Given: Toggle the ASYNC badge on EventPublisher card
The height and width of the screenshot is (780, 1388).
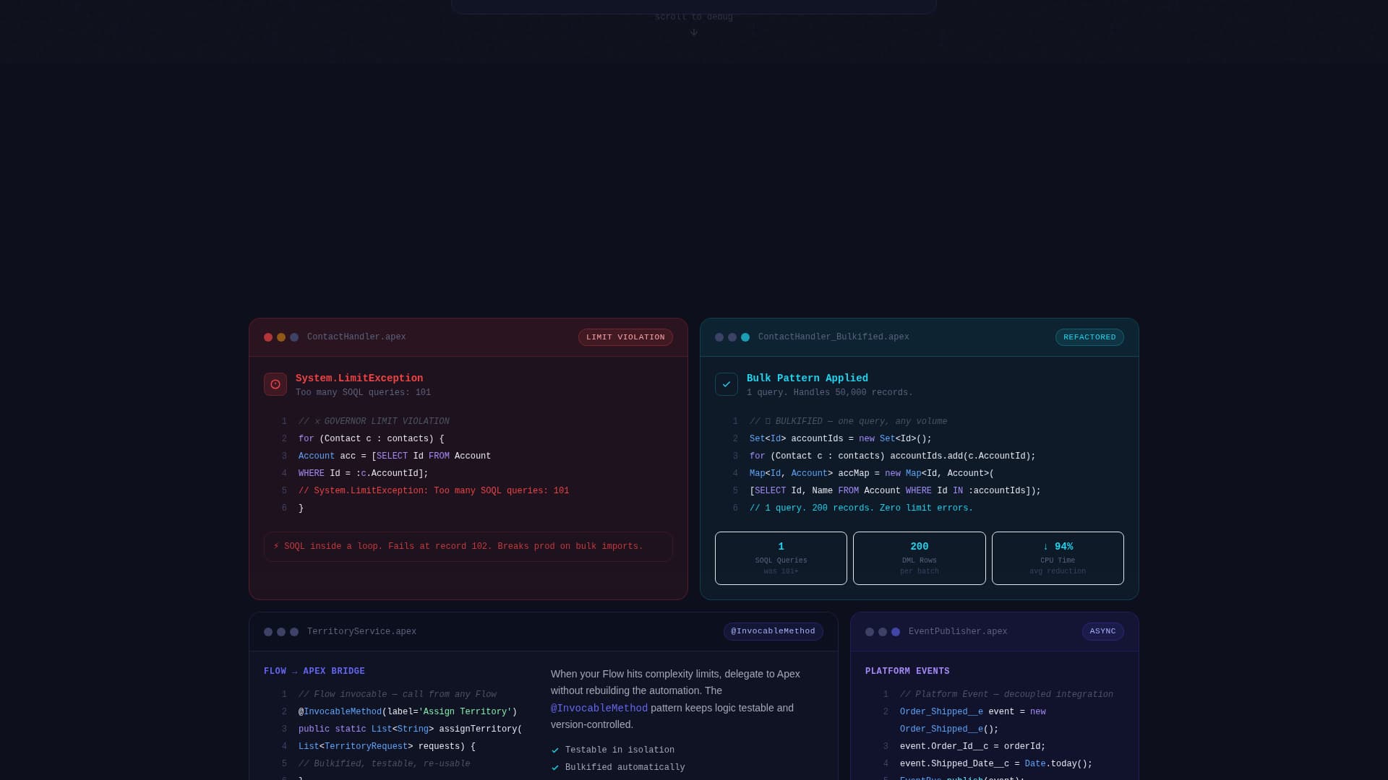Looking at the screenshot, I should tap(1102, 630).
